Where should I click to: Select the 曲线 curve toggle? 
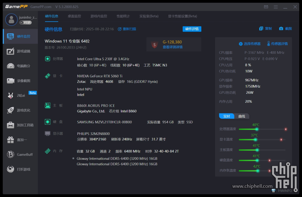click(242, 116)
